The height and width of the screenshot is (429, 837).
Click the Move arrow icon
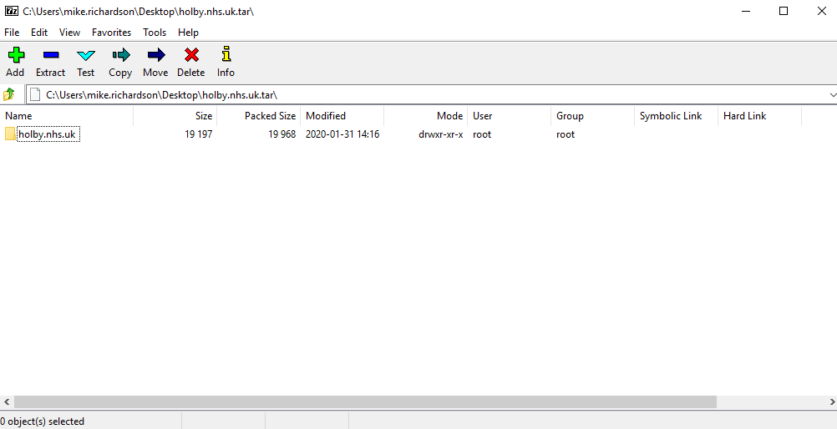click(155, 55)
